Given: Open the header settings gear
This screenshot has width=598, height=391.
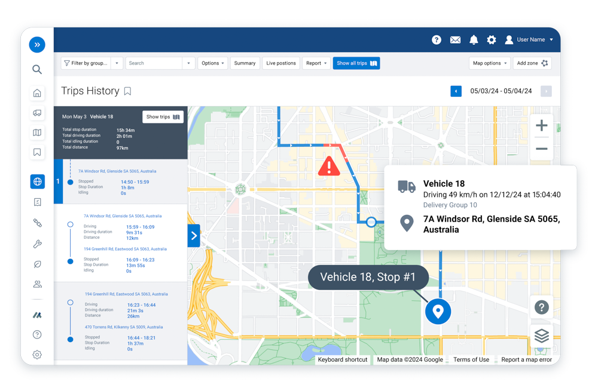Looking at the screenshot, I should point(491,39).
